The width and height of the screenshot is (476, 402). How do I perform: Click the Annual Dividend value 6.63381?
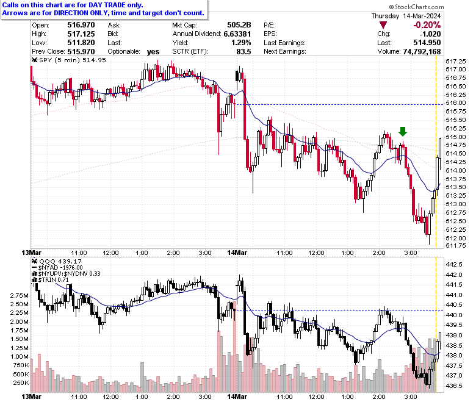point(237,34)
